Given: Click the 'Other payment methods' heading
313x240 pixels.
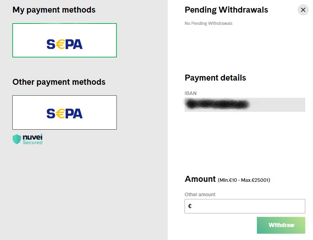Looking at the screenshot, I should pyautogui.click(x=59, y=82).
